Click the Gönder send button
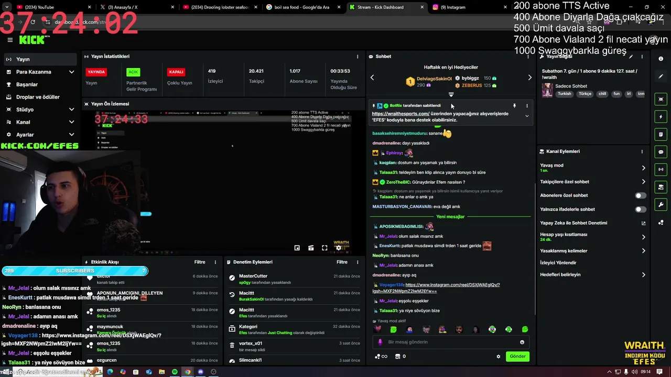671x377 pixels. click(x=517, y=357)
